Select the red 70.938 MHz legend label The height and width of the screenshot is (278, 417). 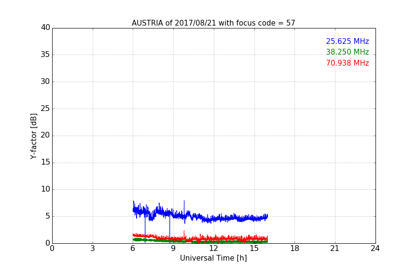click(x=347, y=63)
